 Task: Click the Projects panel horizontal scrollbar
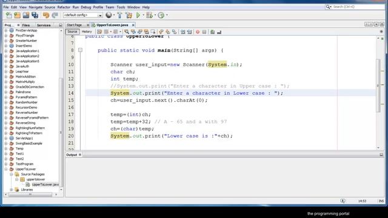30,194
